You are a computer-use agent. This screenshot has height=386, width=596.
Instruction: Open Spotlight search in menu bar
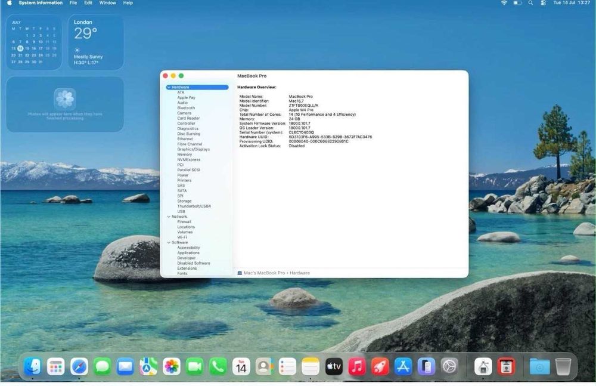click(x=530, y=2)
